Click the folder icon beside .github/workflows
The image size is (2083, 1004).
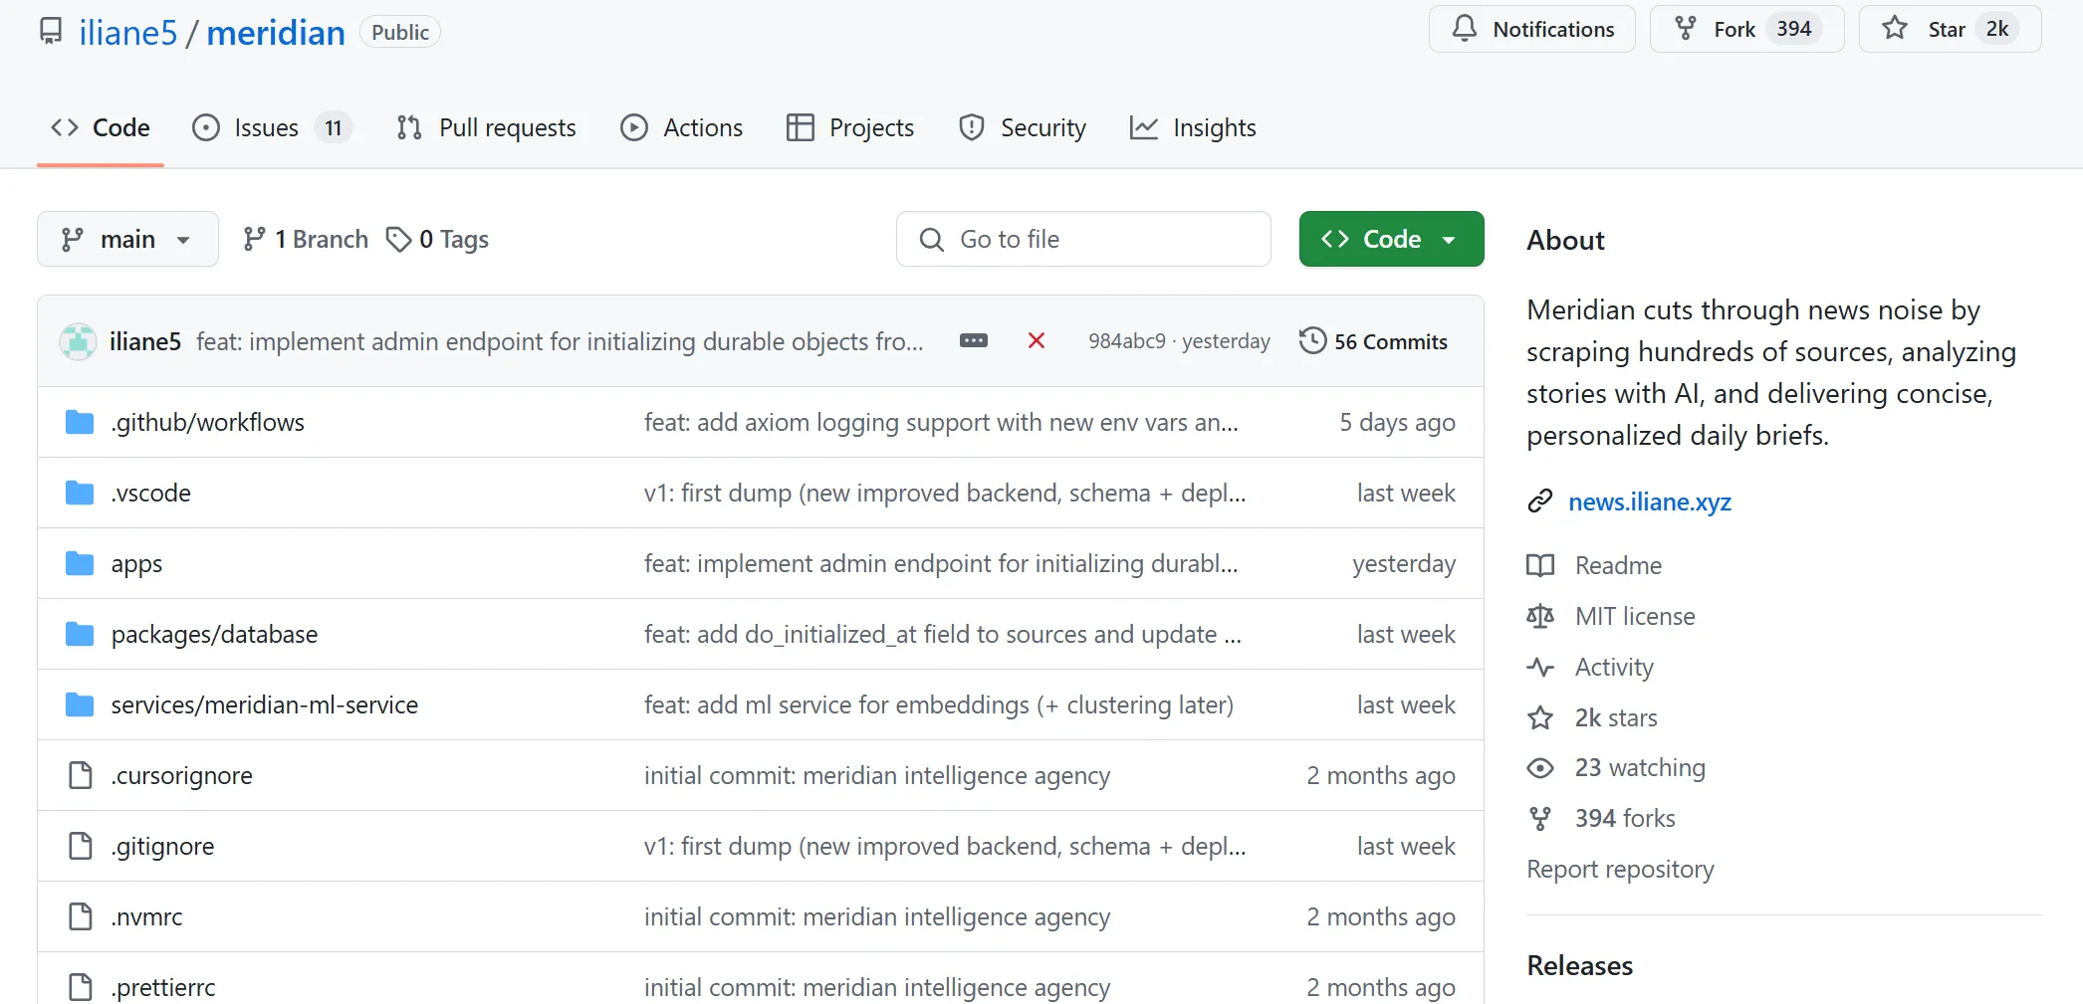click(x=80, y=422)
